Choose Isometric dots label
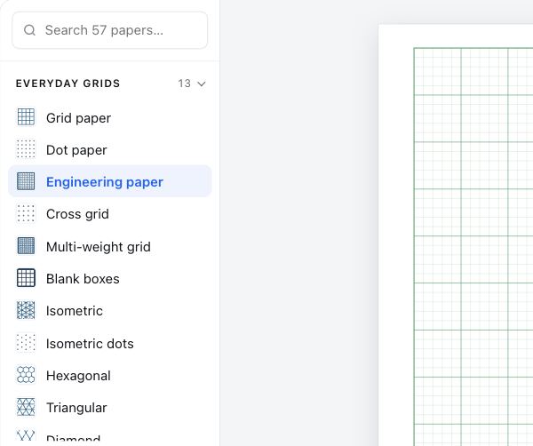Screen dimensions: 533x446 pos(90,344)
